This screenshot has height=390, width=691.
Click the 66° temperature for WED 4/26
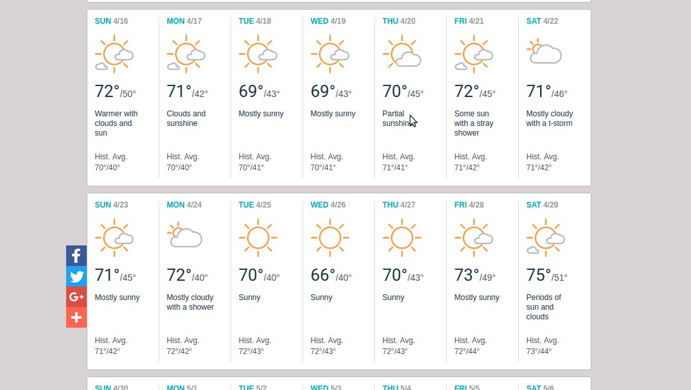[323, 276]
